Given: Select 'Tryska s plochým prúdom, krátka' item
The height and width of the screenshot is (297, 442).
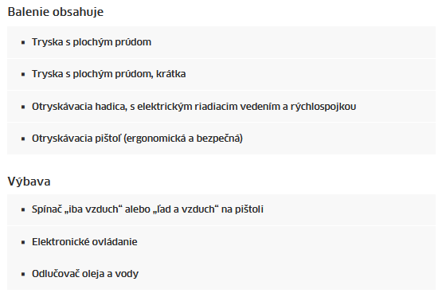Looking at the screenshot, I should click(x=221, y=74).
